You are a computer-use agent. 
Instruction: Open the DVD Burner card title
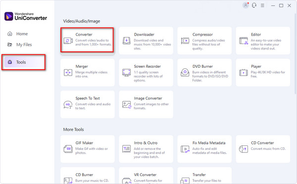click(202, 66)
